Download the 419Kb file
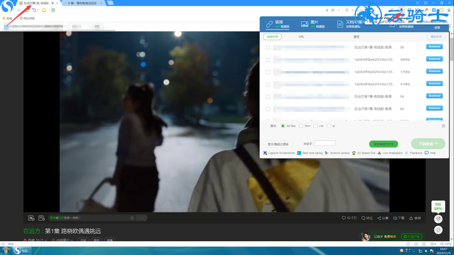Viewport: 454px width, 255px height. 435,84
